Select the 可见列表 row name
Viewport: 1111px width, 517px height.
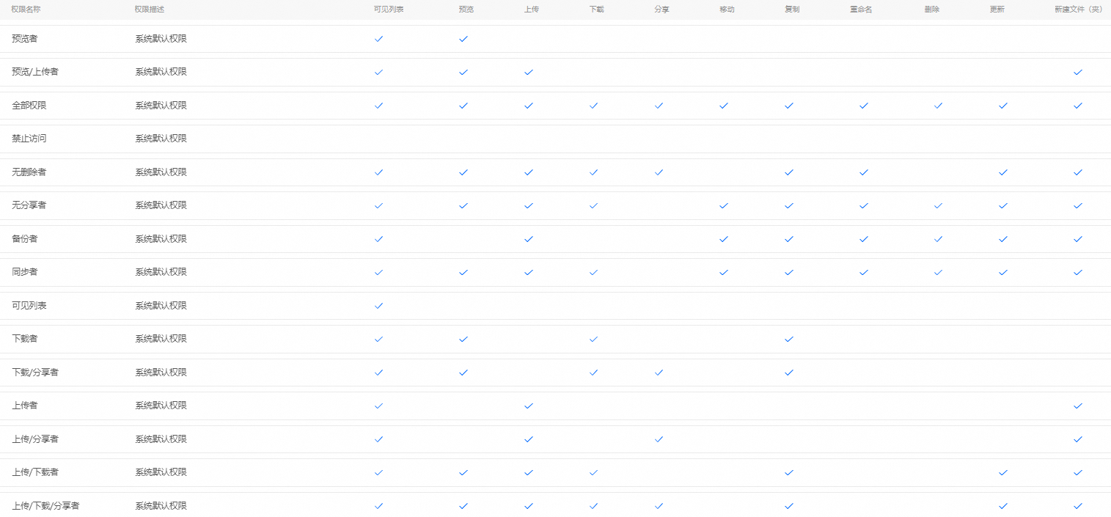tap(29, 306)
